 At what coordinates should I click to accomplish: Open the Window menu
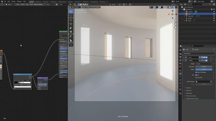point(19,1)
